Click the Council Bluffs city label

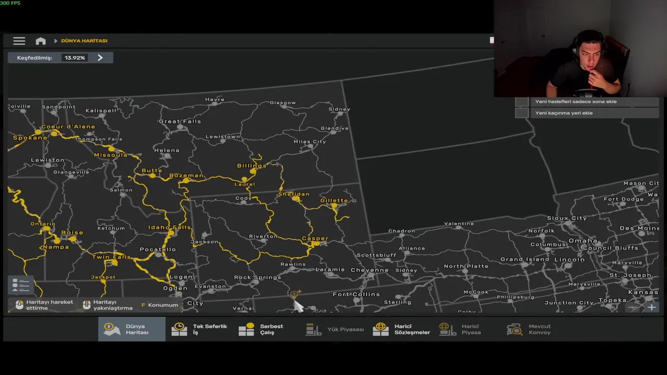click(610, 248)
